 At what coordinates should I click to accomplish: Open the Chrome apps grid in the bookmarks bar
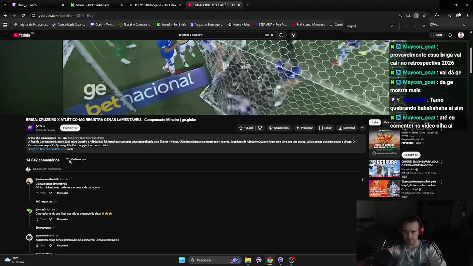5,25
